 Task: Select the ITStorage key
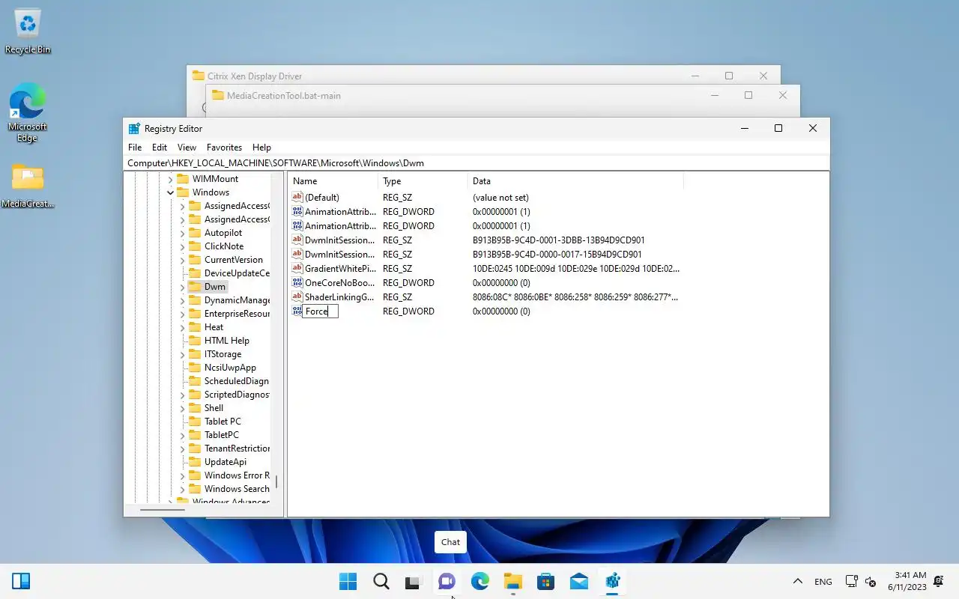tap(223, 354)
